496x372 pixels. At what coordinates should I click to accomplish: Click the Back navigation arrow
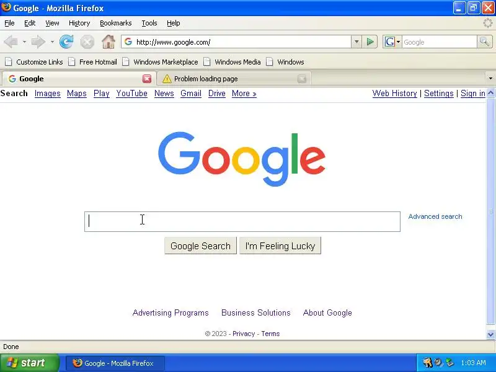pyautogui.click(x=11, y=42)
